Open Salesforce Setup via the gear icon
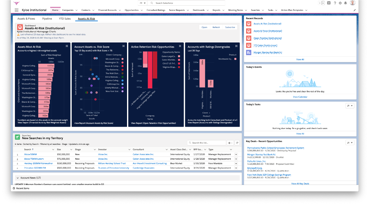This screenshot has width=369, height=205. 340,3
